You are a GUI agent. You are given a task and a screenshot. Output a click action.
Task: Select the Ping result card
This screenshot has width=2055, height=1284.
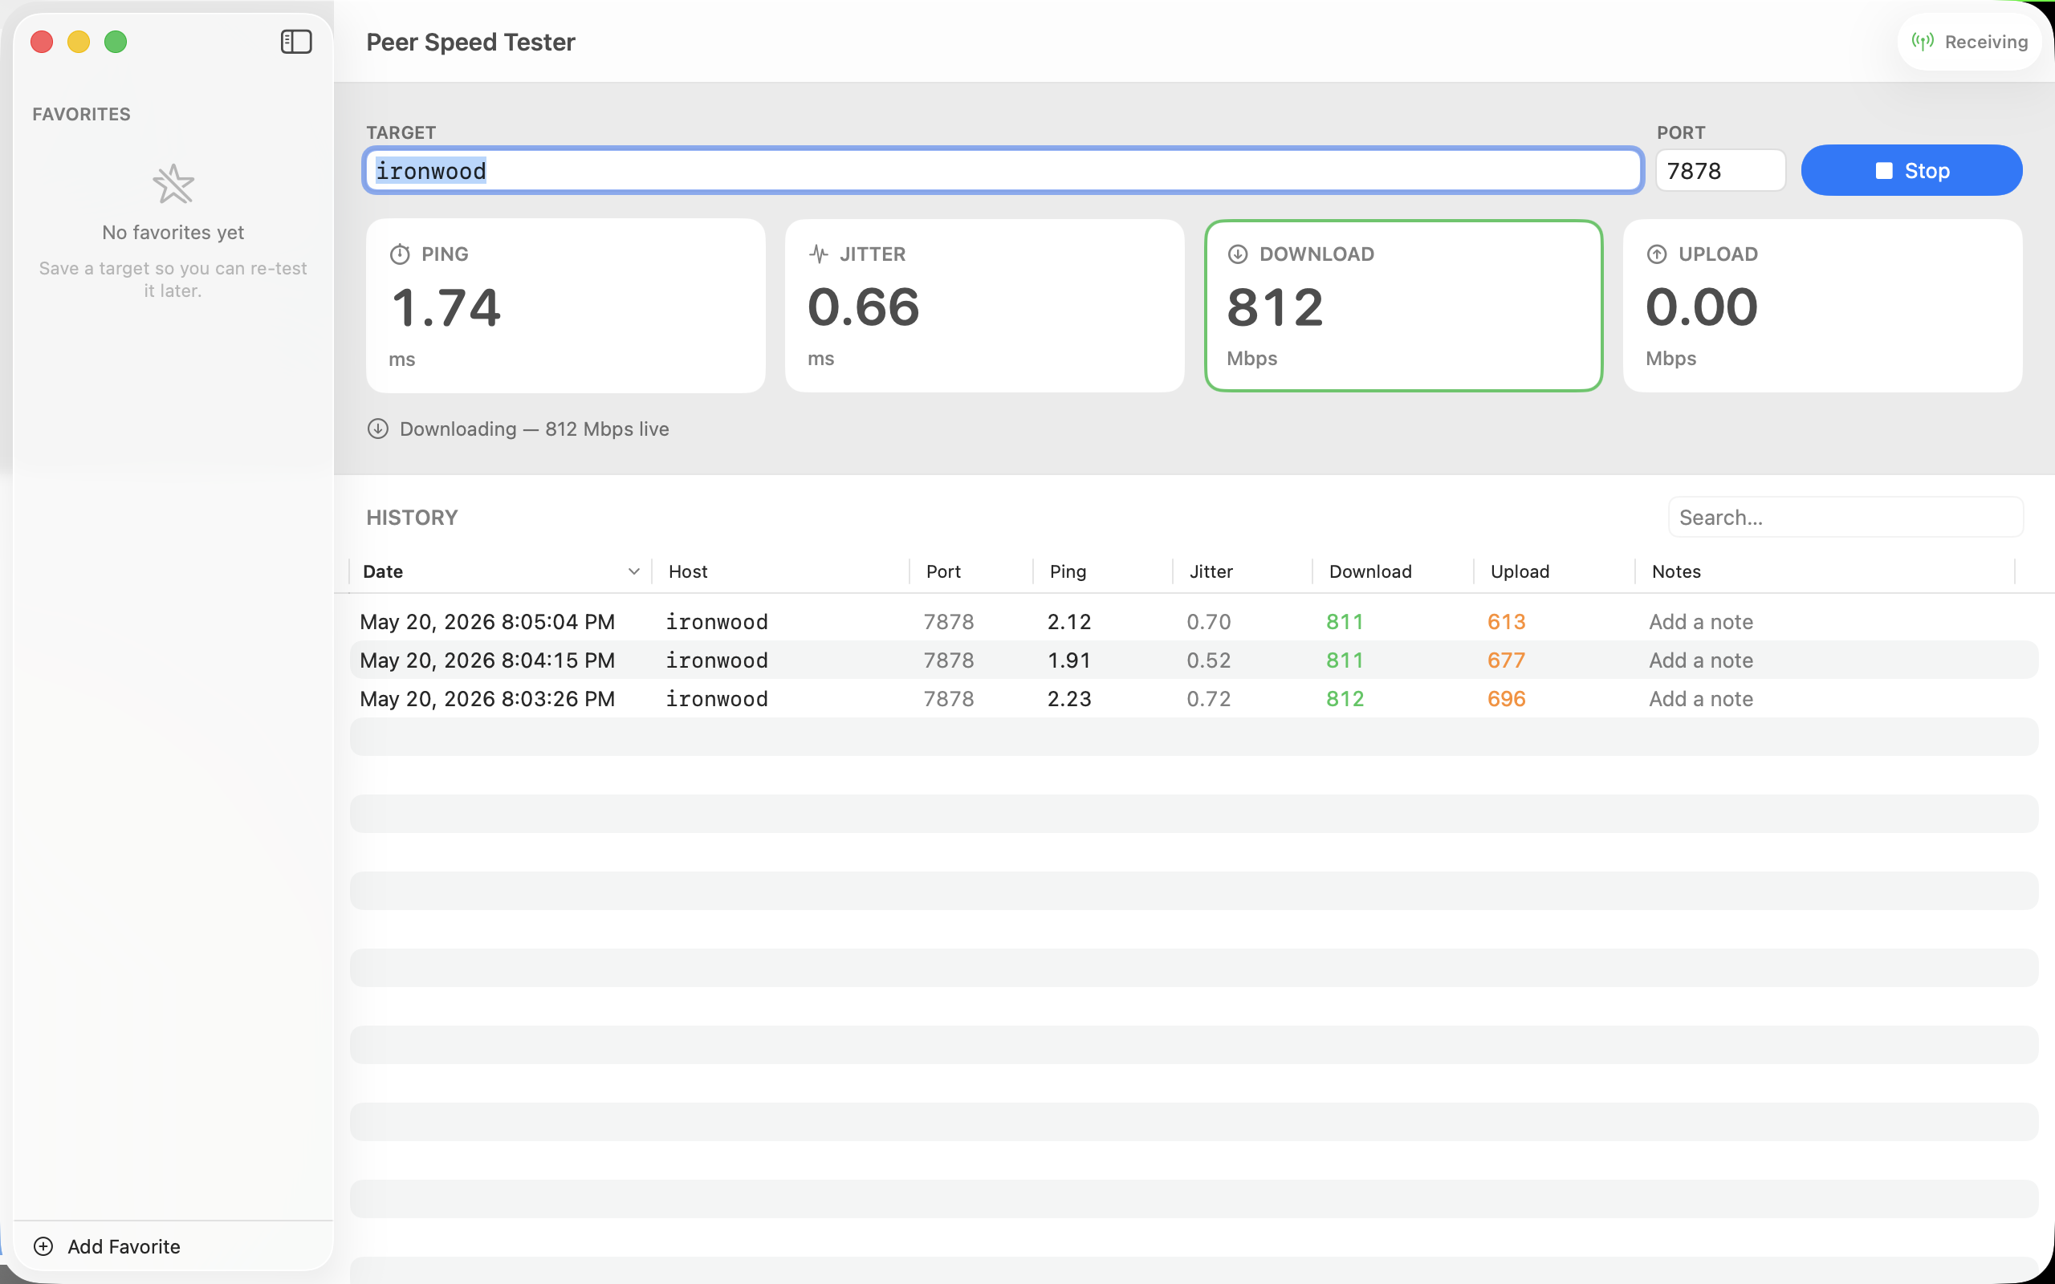[566, 306]
